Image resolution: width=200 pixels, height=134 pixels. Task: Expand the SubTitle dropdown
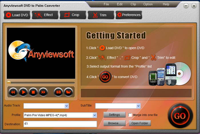(138, 106)
